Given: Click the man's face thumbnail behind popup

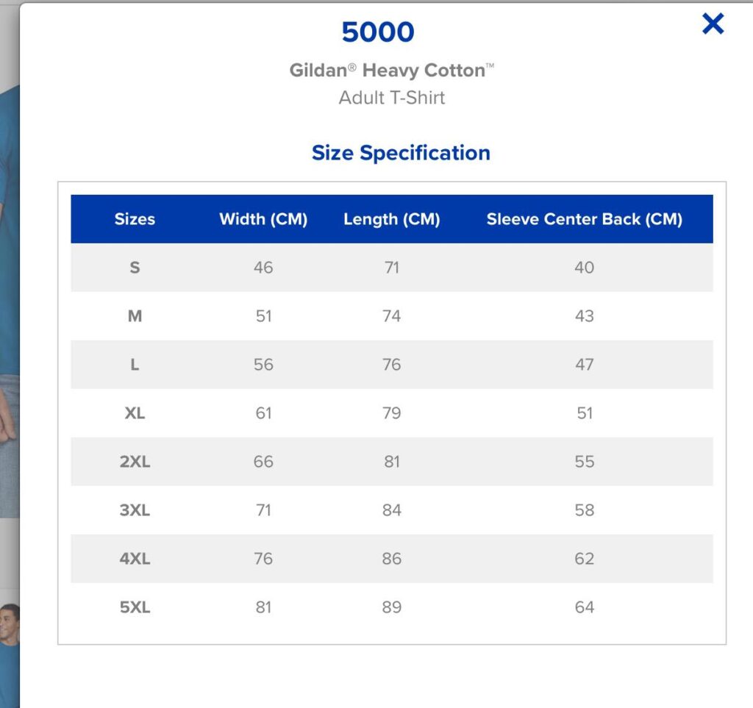Looking at the screenshot, I should coord(10,623).
